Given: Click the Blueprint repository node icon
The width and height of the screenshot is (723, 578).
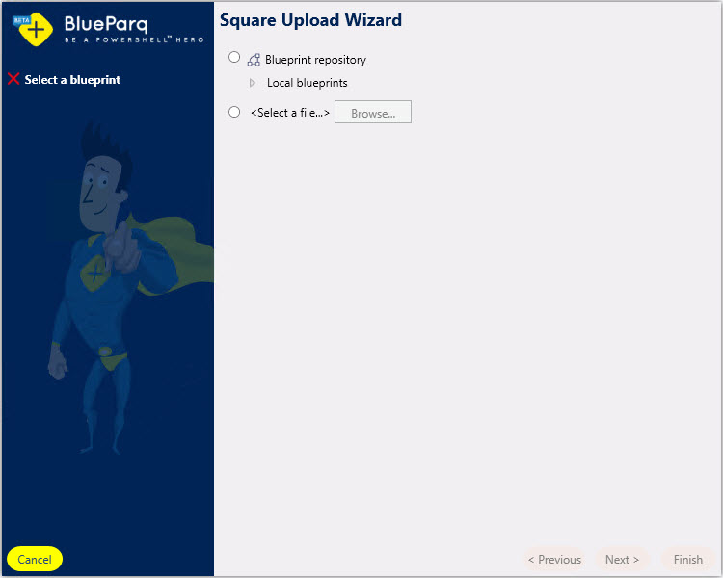Looking at the screenshot, I should click(254, 60).
